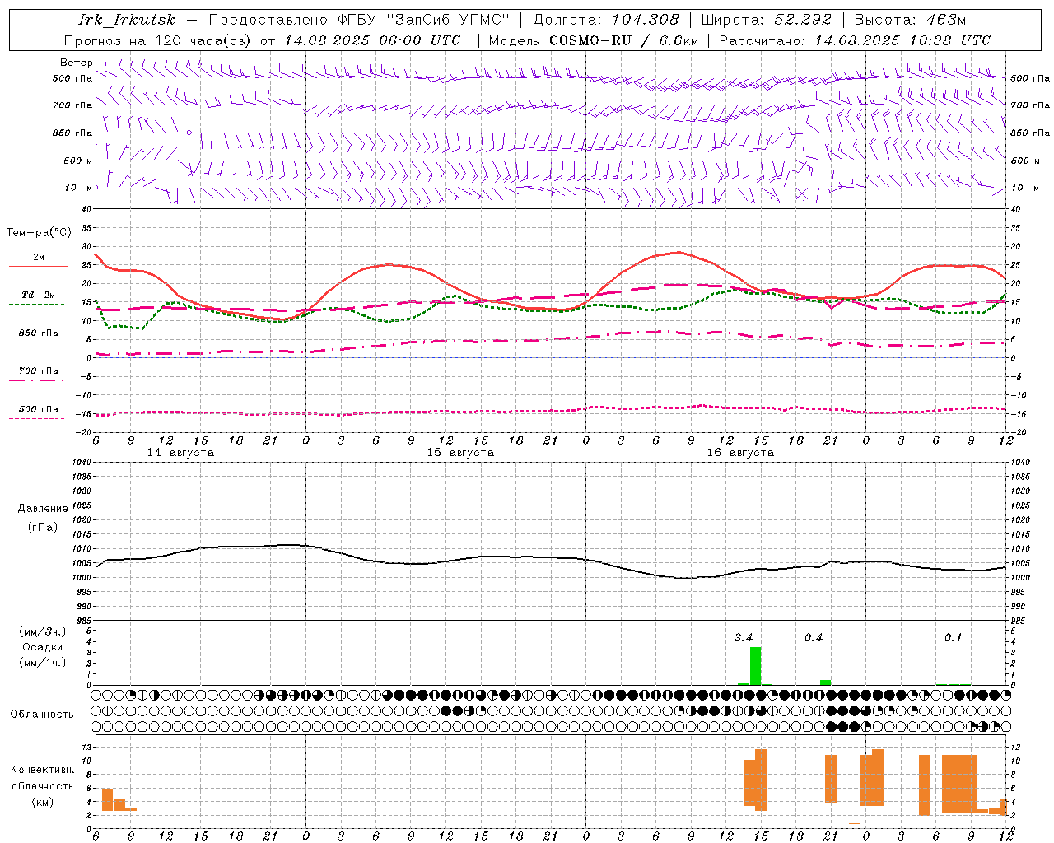Image resolution: width=1054 pixels, height=843 pixels.
Task: Click the 'Осадки' precipitation label
Action: click(x=42, y=647)
